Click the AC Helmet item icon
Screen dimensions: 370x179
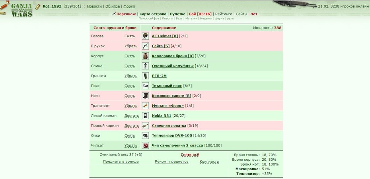145,36
